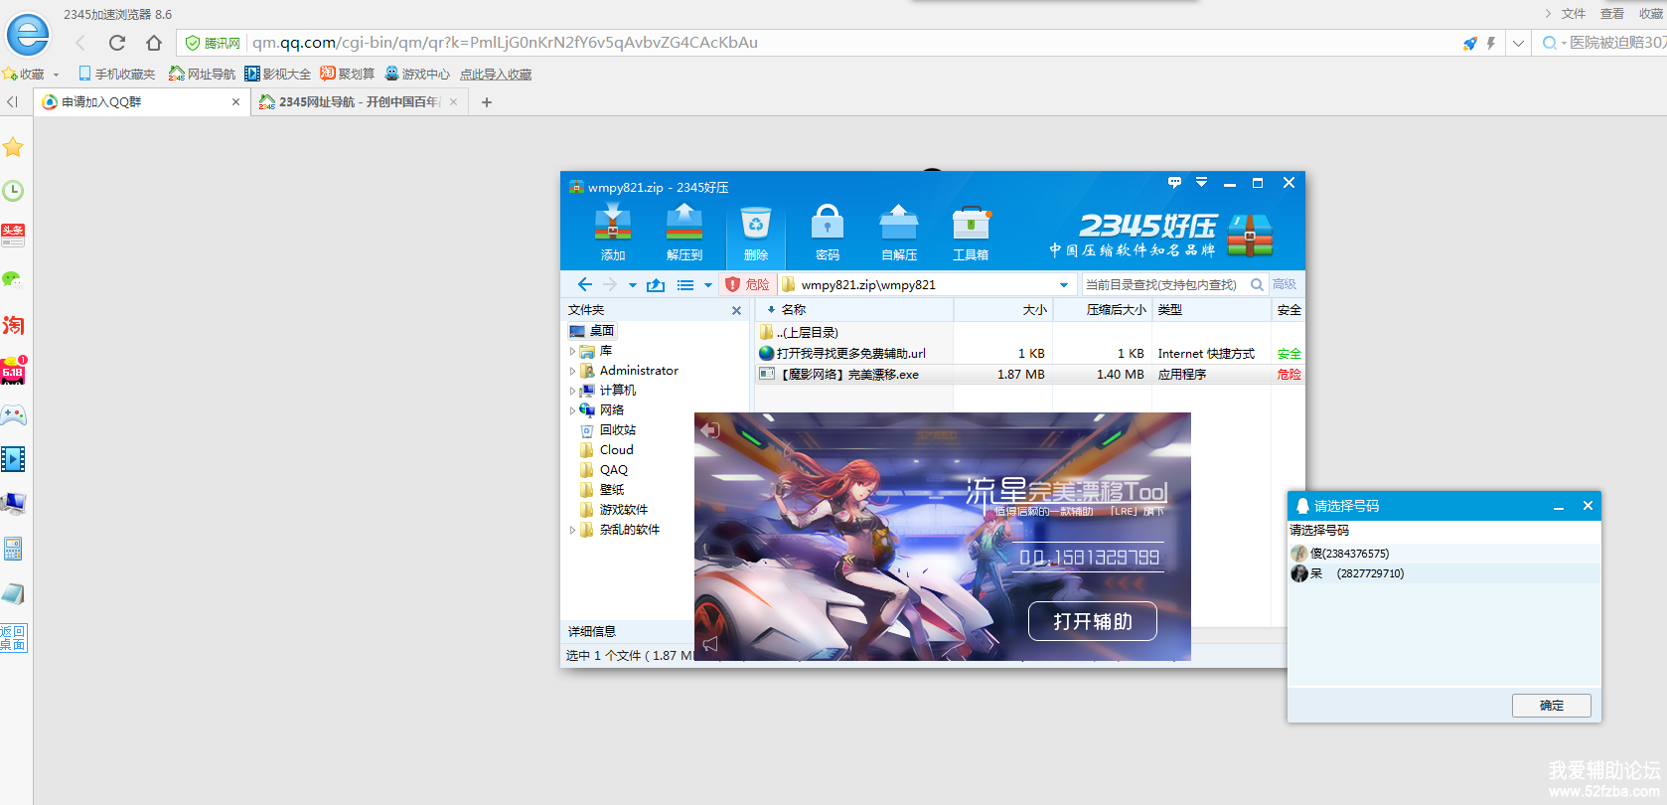The image size is (1667, 805).
Task: Go to the browser home page
Action: tap(153, 43)
